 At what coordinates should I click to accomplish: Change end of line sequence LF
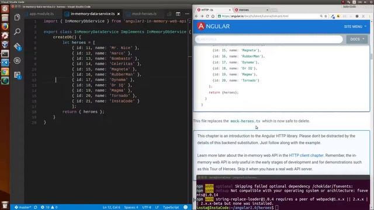[x=157, y=208]
